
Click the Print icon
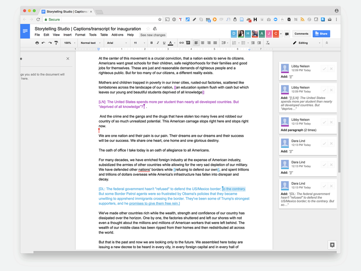pos(37,43)
